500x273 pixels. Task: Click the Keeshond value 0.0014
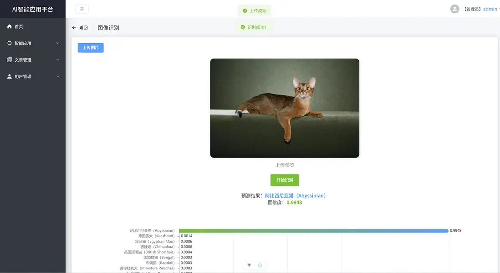(x=187, y=236)
